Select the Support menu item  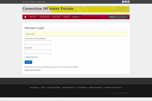66,17
